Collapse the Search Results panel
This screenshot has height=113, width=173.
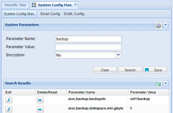click(166, 83)
